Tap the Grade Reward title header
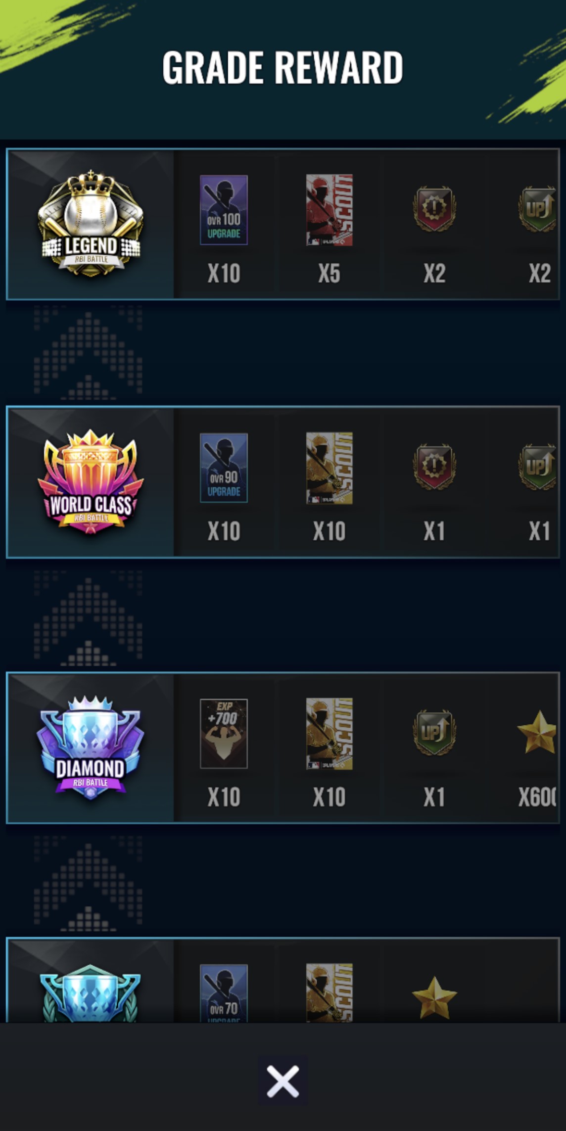Viewport: 566px width, 1131px height. click(x=283, y=67)
